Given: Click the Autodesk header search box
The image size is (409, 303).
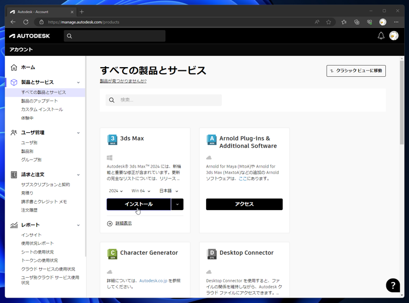Looking at the screenshot, I should tap(115, 36).
